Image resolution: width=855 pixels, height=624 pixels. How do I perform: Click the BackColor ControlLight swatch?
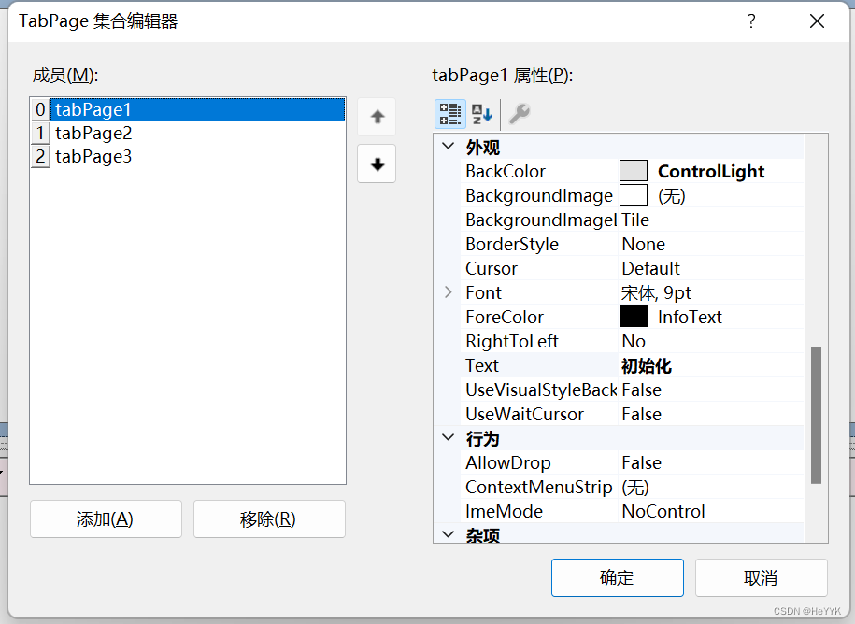click(x=634, y=171)
